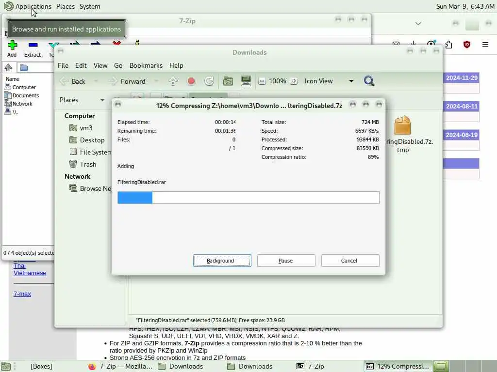497x372 pixels.
Task: Open Firefox extensions puzzle icon
Action: pos(448,45)
